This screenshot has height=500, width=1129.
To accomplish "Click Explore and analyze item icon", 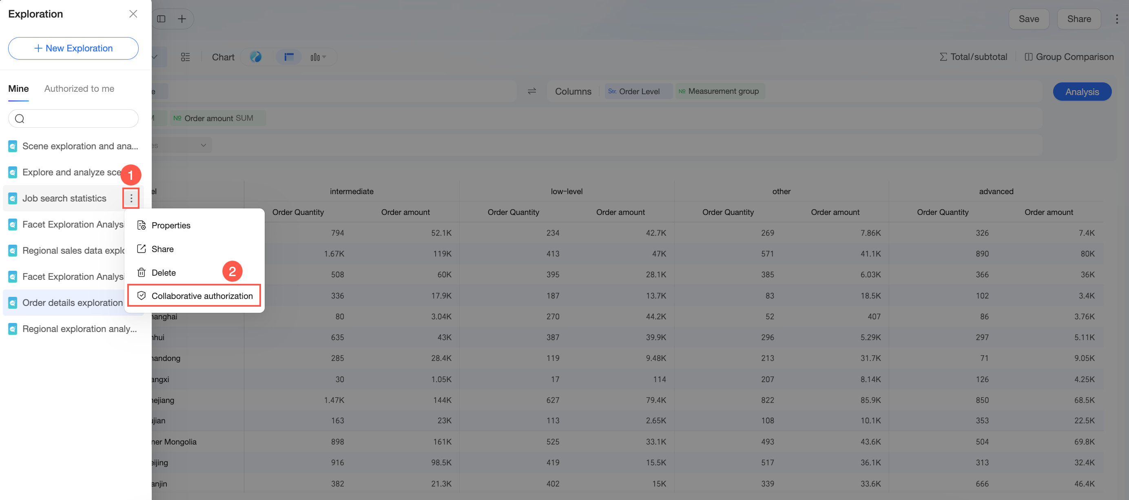I will point(13,172).
